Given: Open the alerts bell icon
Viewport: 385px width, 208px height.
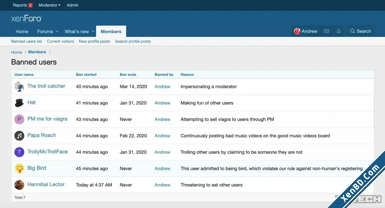Looking at the screenshot, I should [x=339, y=31].
